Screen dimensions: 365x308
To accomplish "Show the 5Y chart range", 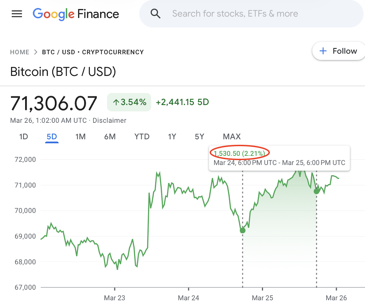I will 199,137.
